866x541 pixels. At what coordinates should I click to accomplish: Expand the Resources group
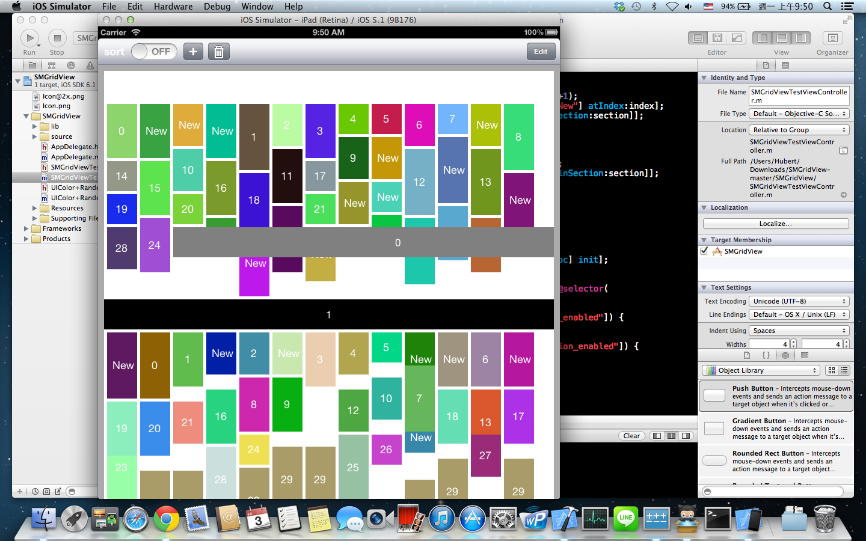click(34, 208)
